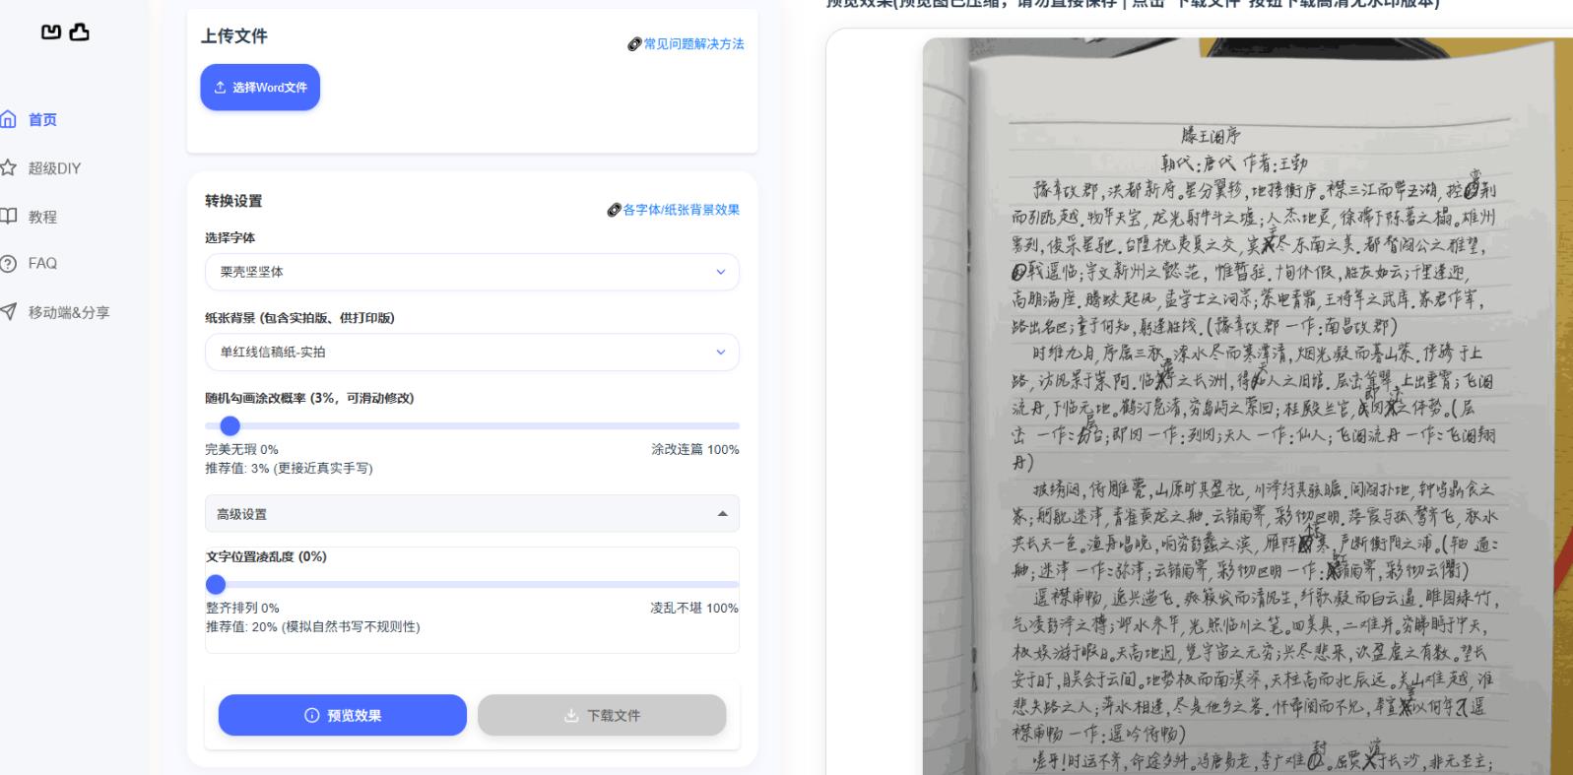Click the 涂改连篇 100% label
Screen dimensions: 1573x775
[x=694, y=449]
